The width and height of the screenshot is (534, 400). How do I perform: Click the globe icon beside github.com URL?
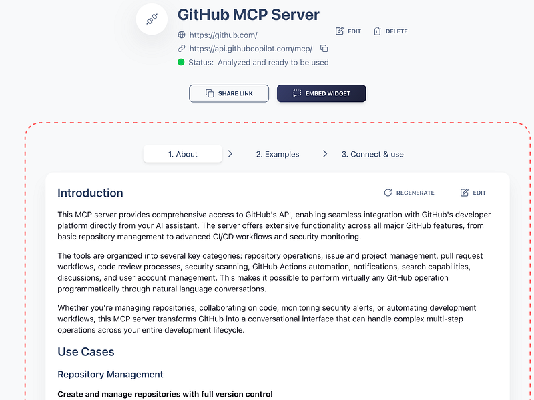pos(182,35)
